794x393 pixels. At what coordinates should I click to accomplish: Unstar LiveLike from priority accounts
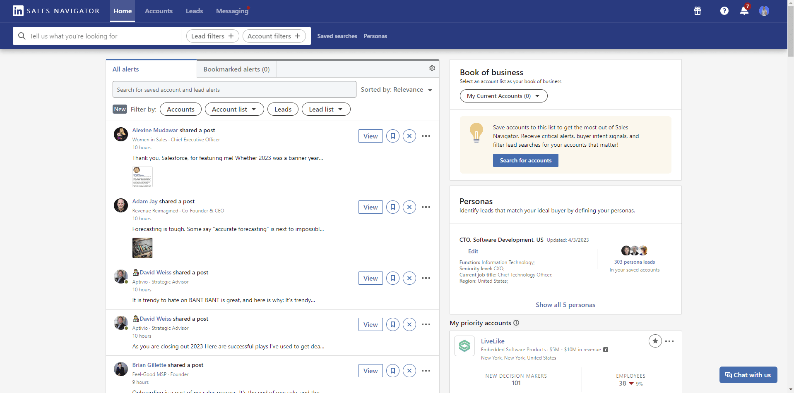coord(655,341)
